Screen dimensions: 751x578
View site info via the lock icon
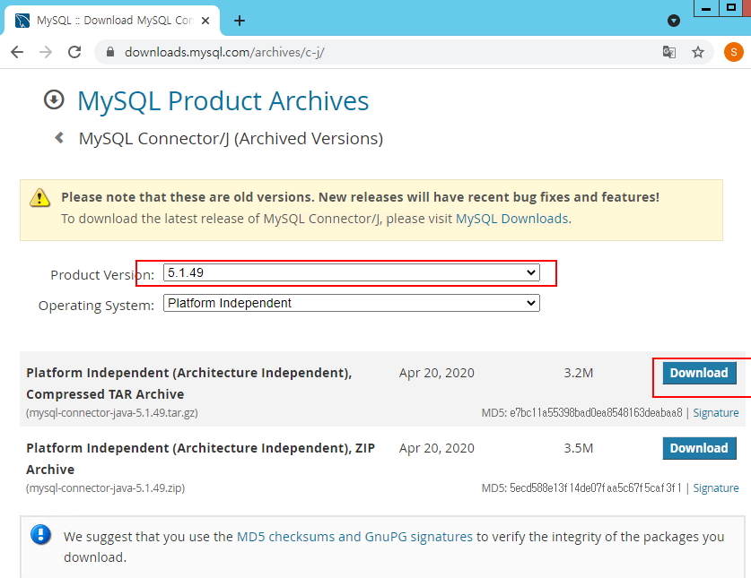coord(110,52)
